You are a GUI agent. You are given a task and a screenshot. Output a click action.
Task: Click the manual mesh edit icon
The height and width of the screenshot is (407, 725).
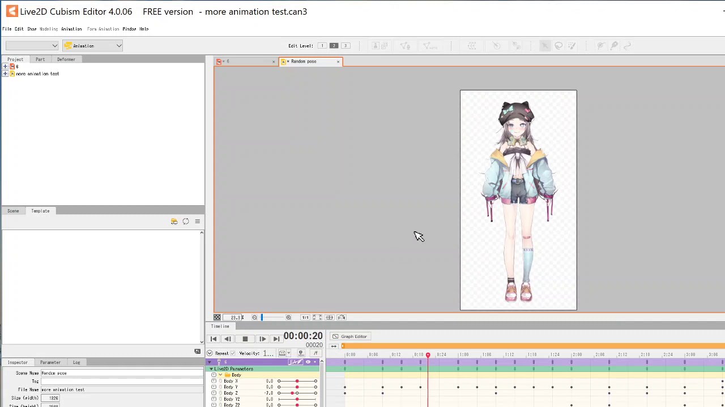click(406, 46)
